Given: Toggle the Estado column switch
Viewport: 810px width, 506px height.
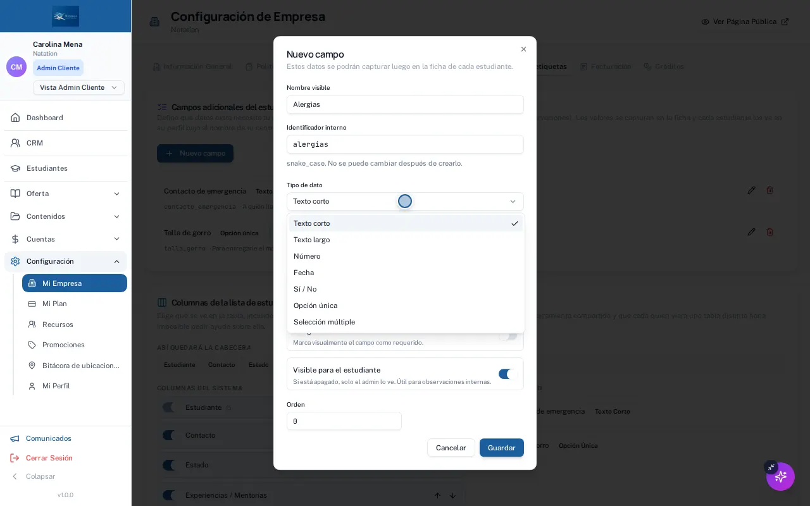Looking at the screenshot, I should click(x=169, y=465).
